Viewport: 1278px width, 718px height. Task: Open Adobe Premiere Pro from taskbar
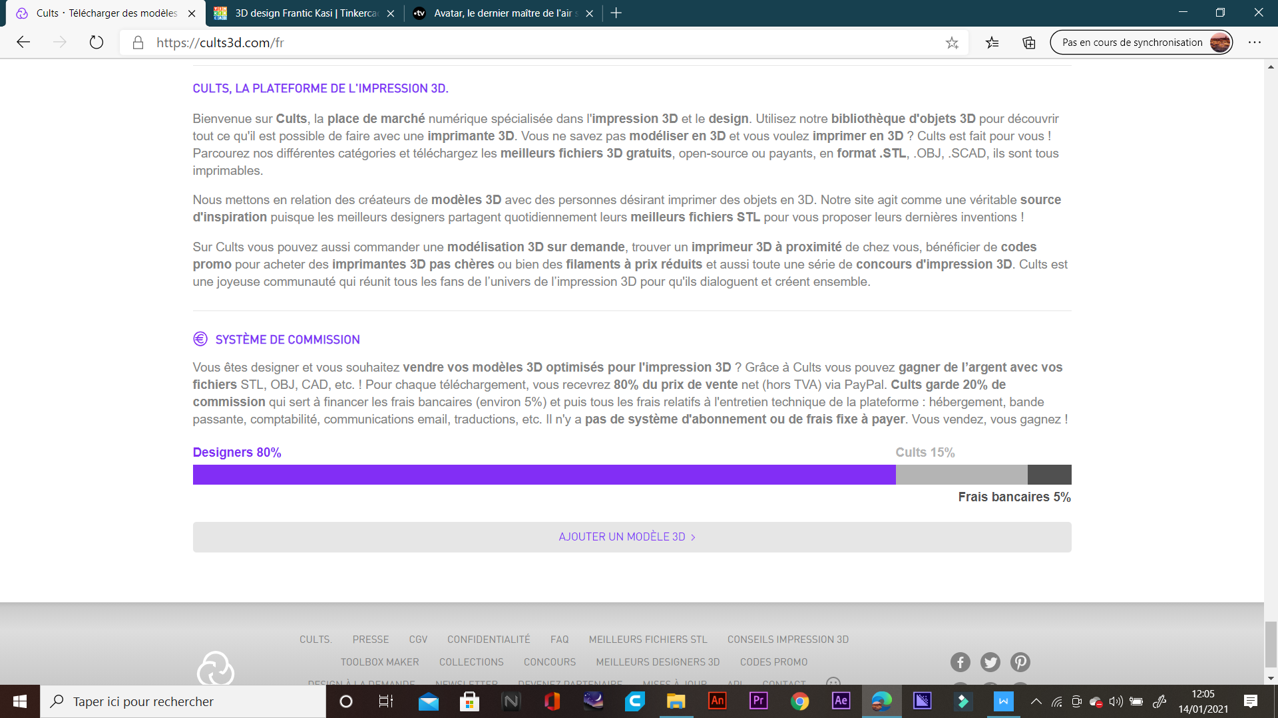pyautogui.click(x=758, y=701)
